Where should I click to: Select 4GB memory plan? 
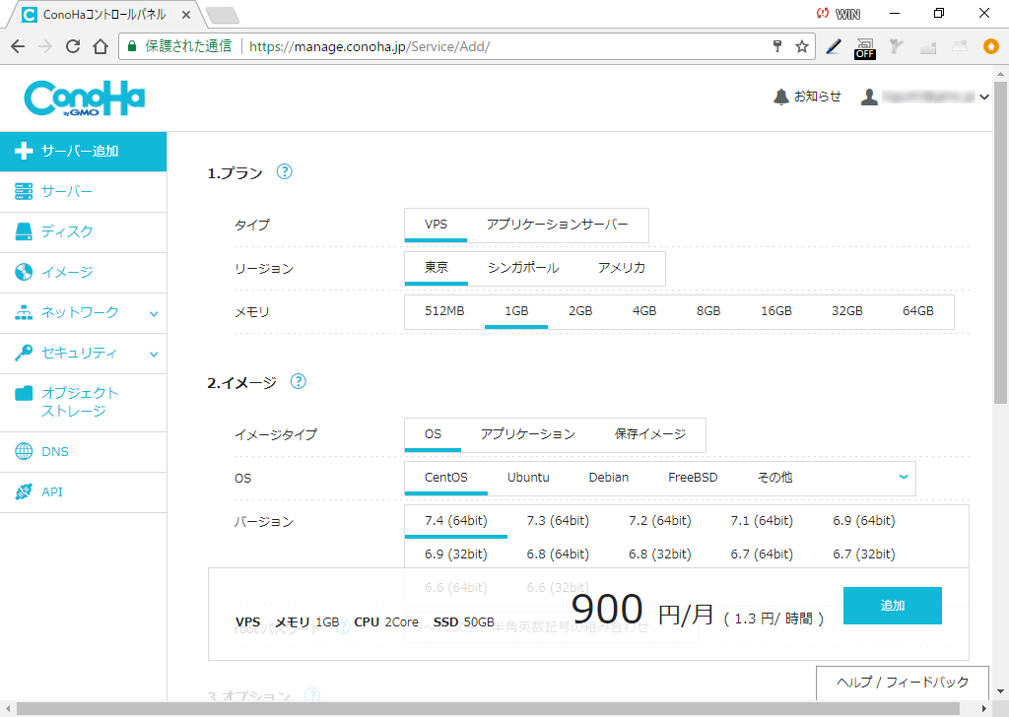pyautogui.click(x=644, y=311)
